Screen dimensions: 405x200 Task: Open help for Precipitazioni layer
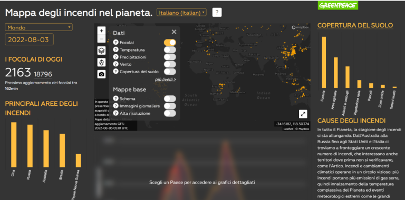click(115, 57)
